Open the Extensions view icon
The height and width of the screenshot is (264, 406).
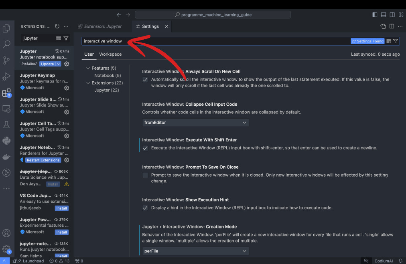6,93
